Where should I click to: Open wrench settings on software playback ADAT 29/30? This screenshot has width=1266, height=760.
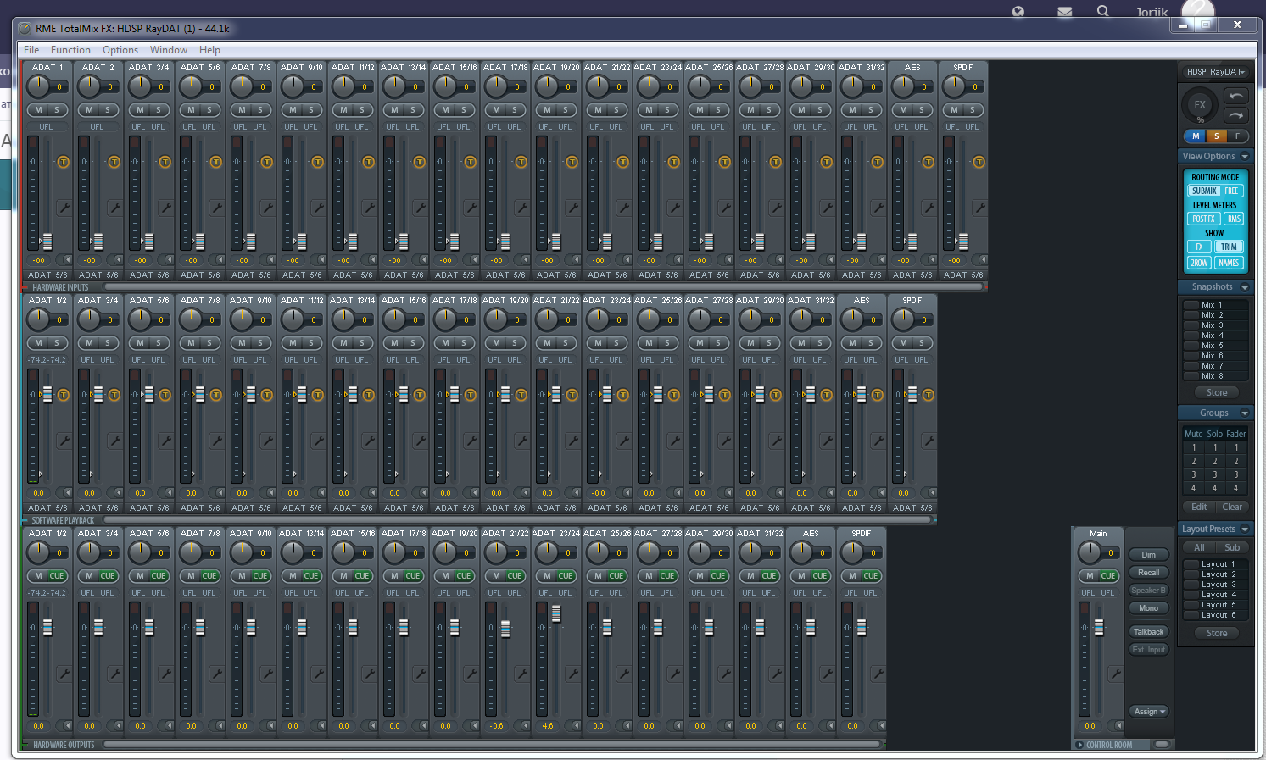click(x=776, y=441)
